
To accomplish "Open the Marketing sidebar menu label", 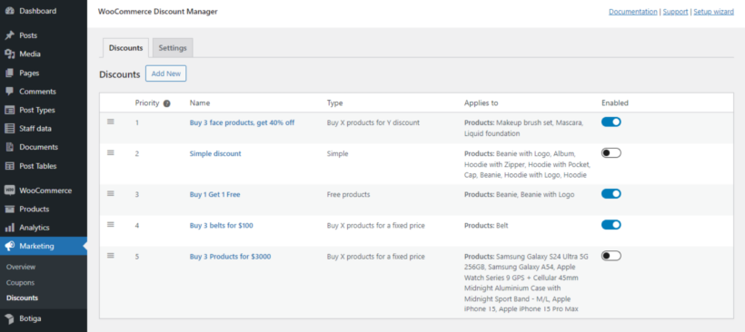I will [x=36, y=246].
